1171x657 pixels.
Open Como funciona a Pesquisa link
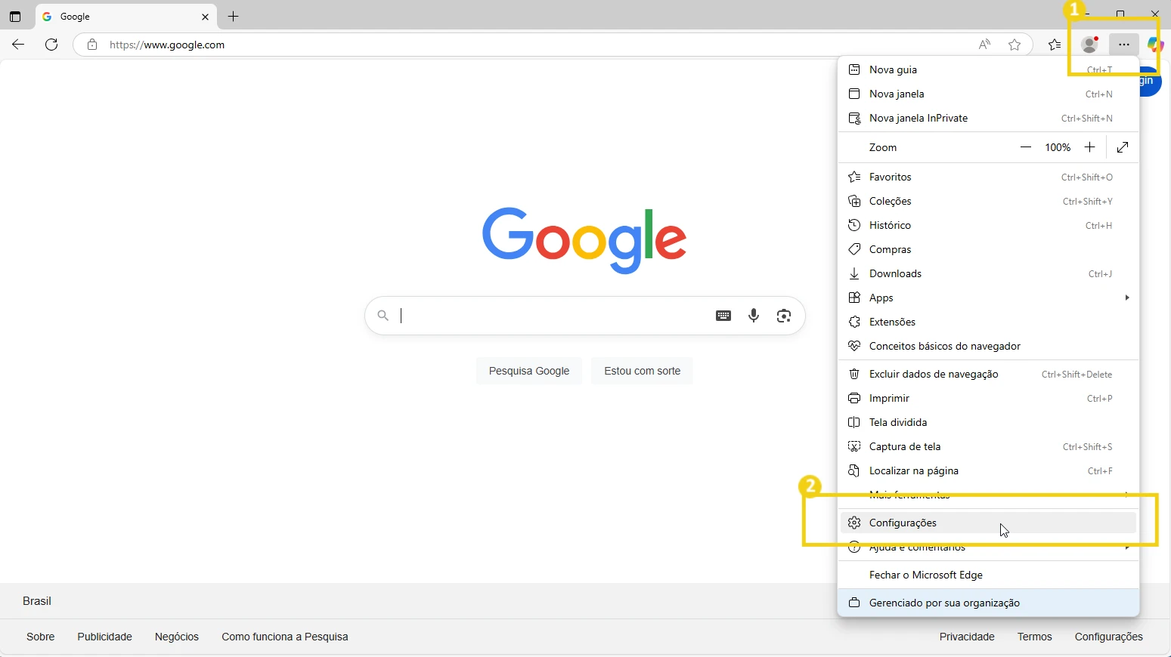tap(285, 637)
